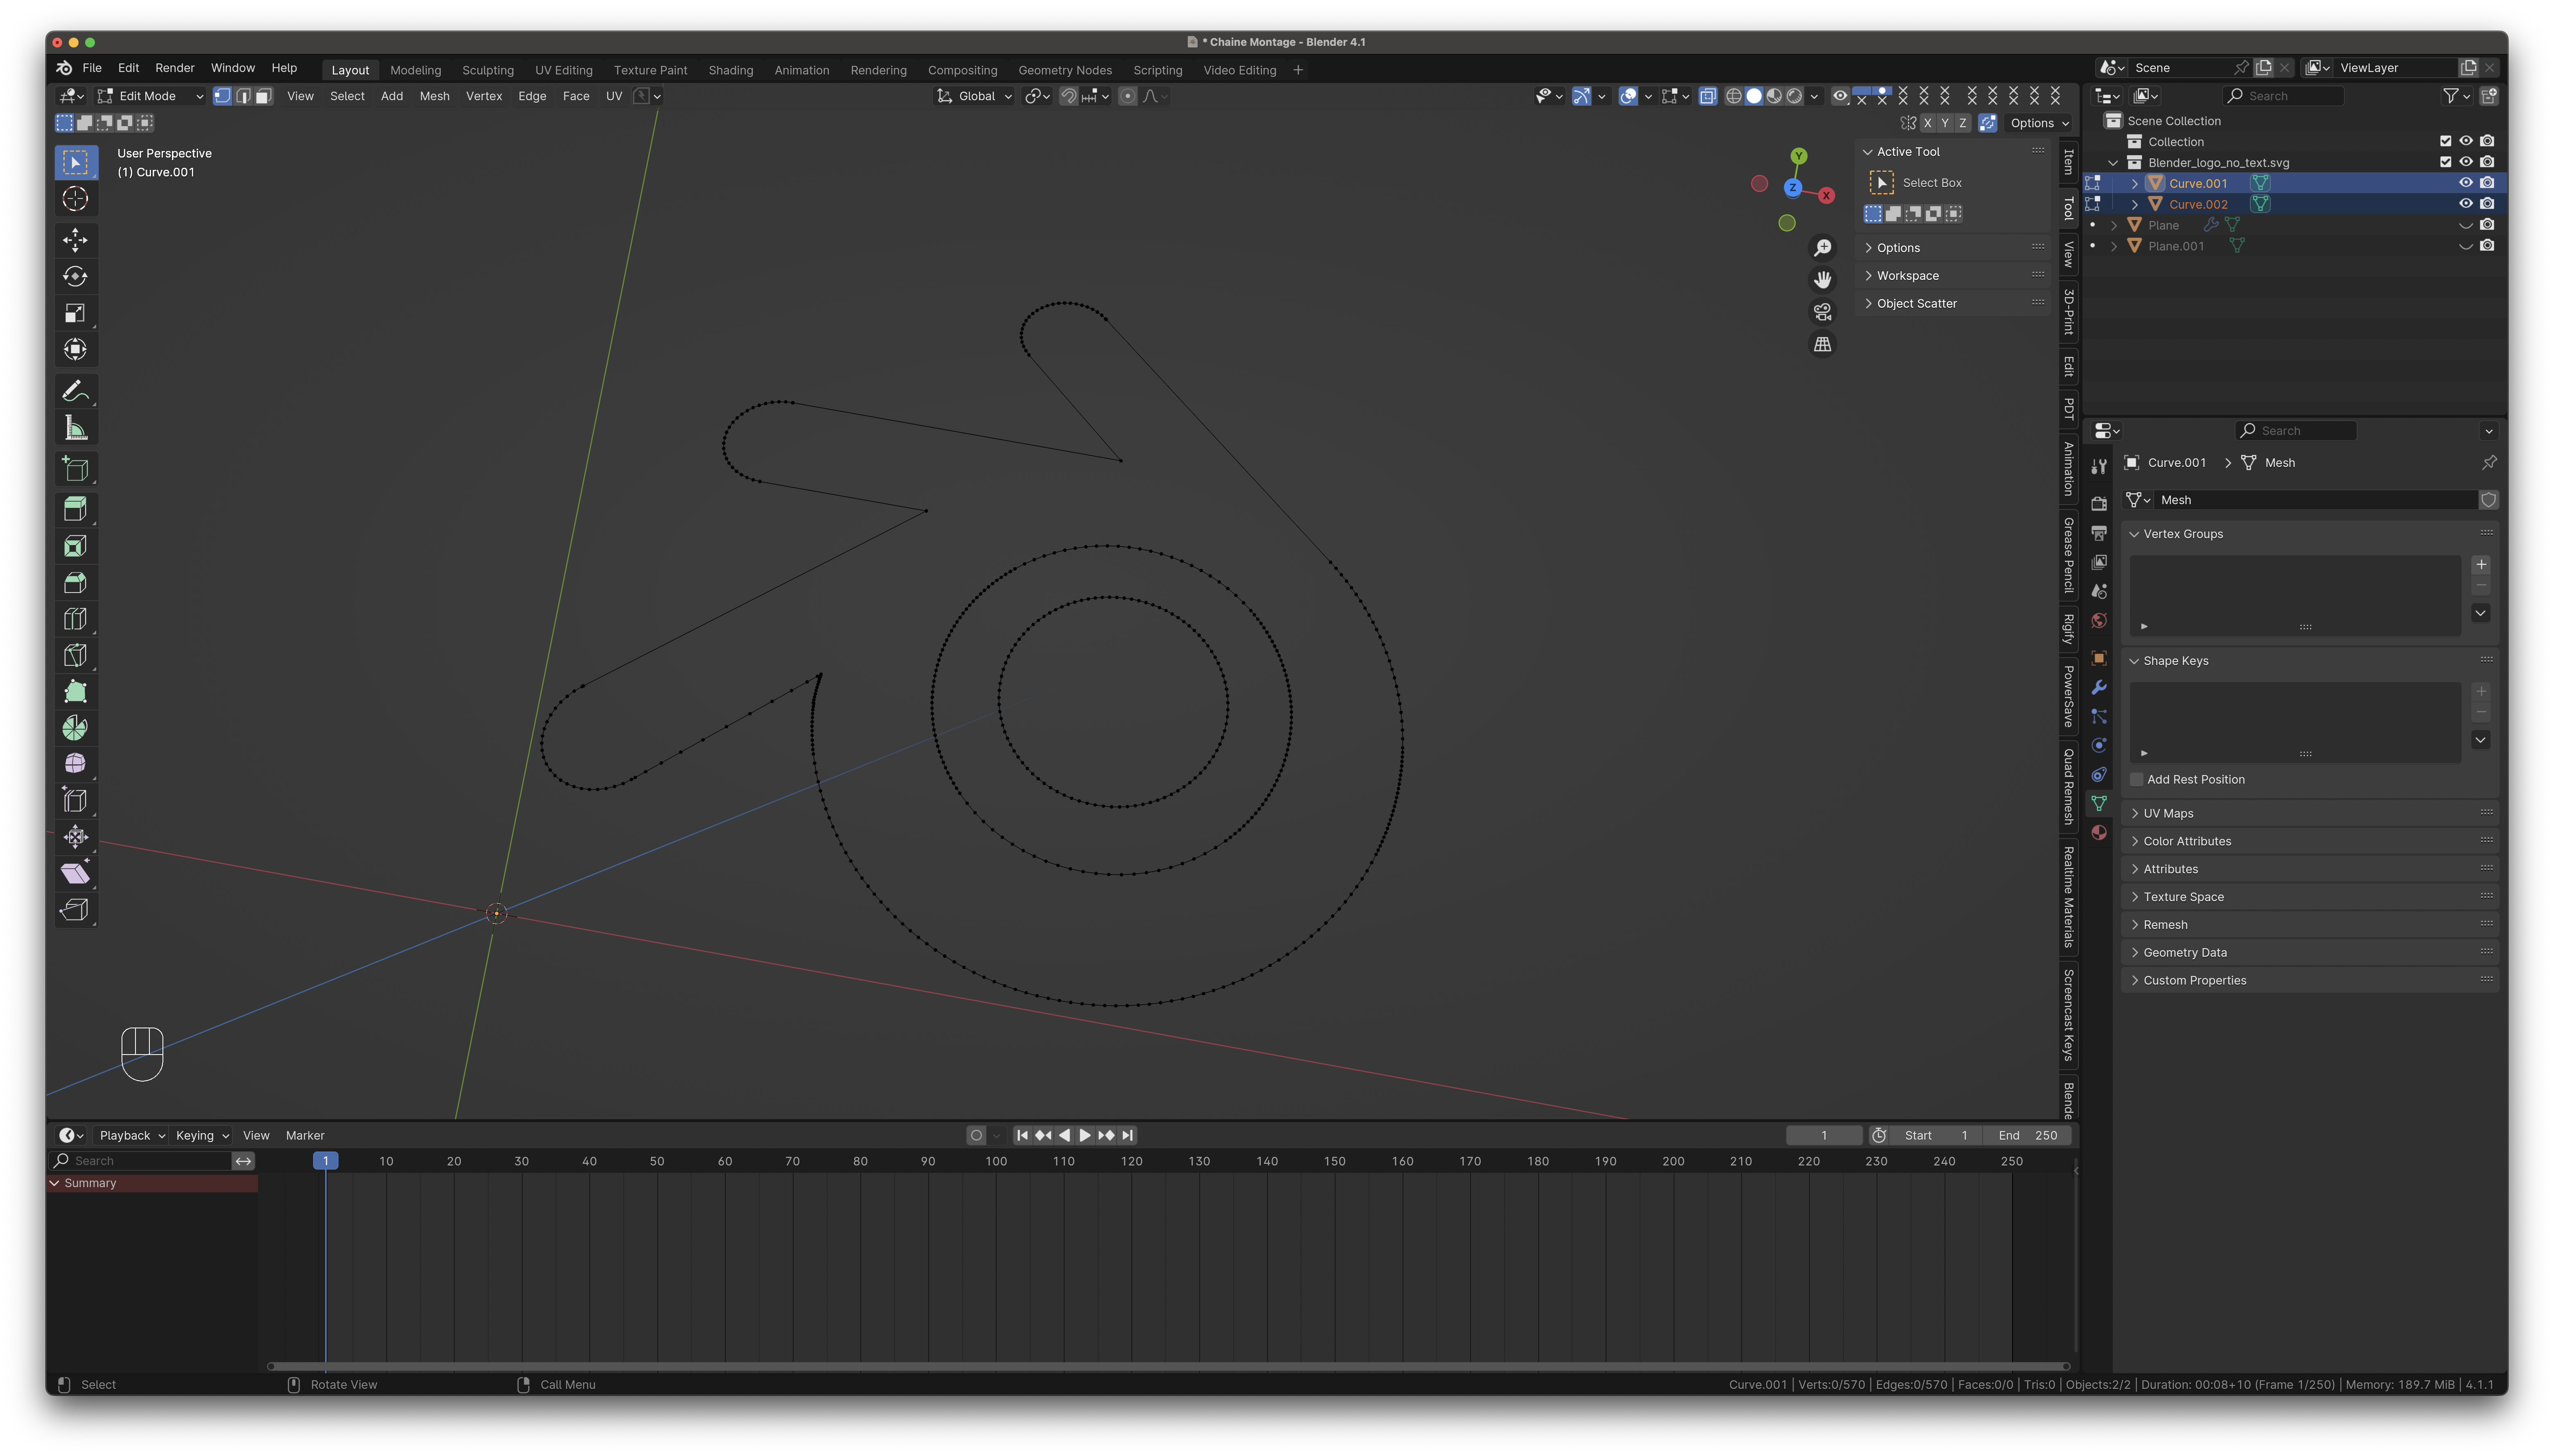The height and width of the screenshot is (1456, 2554).
Task: Activate the Rip Region tool
Action: pyautogui.click(x=75, y=910)
